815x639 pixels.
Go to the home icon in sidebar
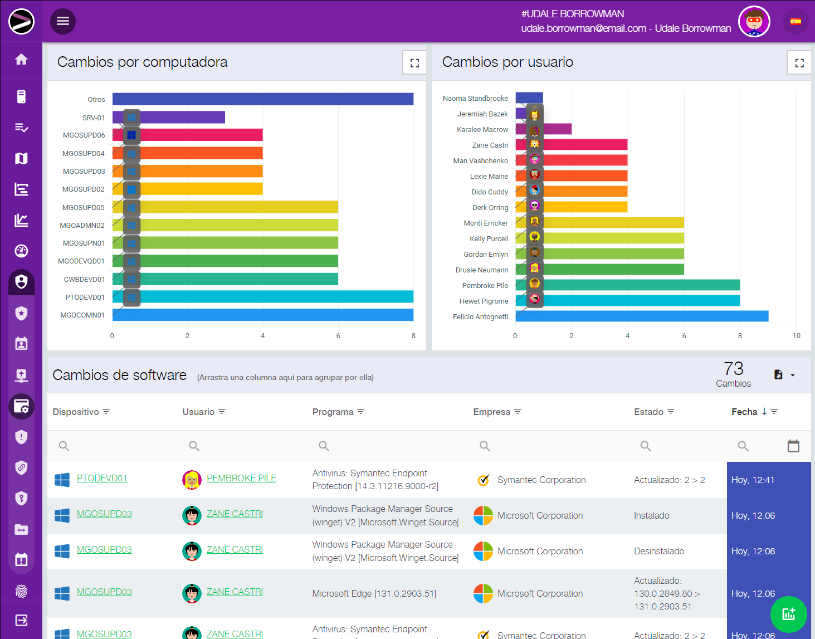coord(21,60)
